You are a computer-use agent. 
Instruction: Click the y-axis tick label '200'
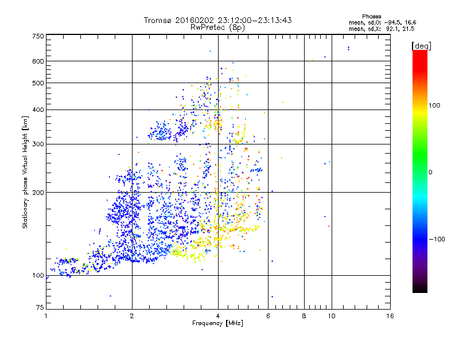pos(38,193)
